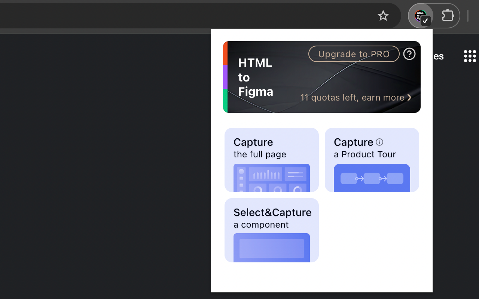Click the HTML to Figma title text
Image resolution: width=479 pixels, height=299 pixels.
[256, 77]
